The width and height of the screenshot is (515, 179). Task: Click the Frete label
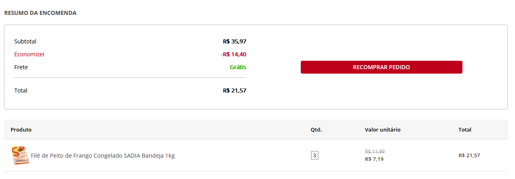21,67
